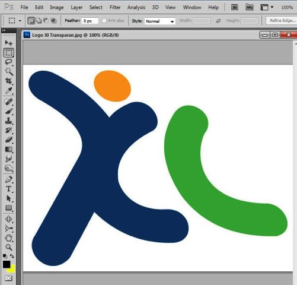Close the Logo Xl Transparan.jpg document

[289, 35]
